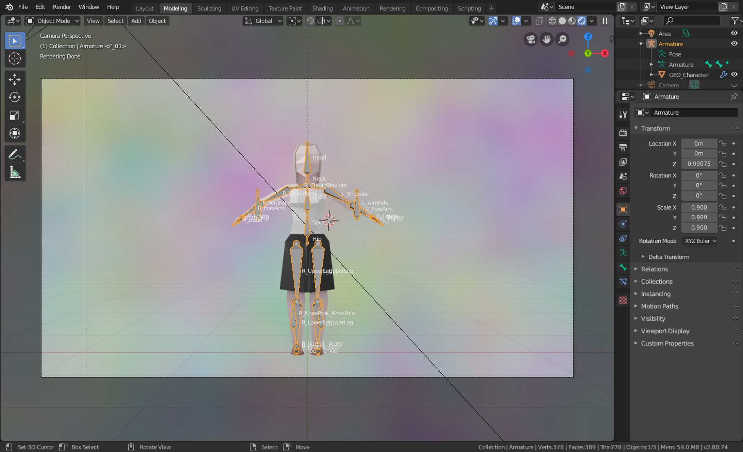Toggle visibility of Area light in outliner

click(734, 33)
